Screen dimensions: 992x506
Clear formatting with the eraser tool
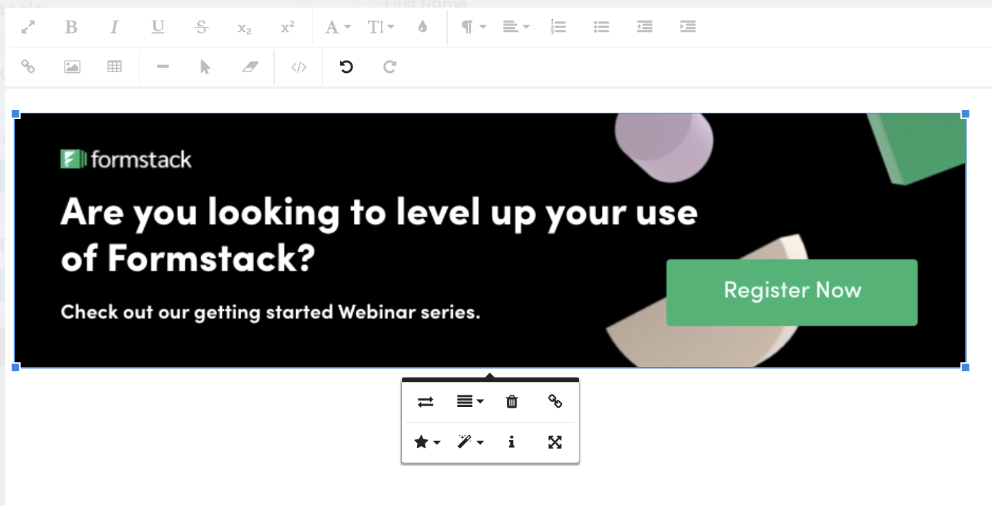tap(249, 66)
